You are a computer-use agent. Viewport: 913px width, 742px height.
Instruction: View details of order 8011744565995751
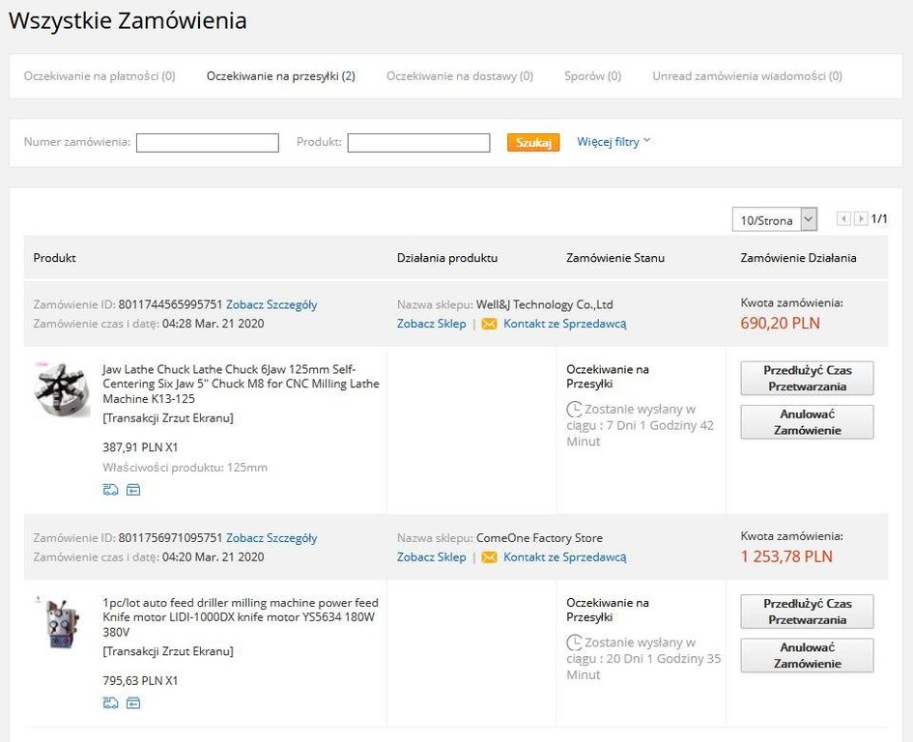coord(271,304)
